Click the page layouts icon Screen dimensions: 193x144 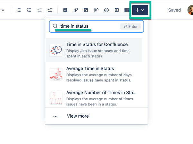[x=127, y=10]
